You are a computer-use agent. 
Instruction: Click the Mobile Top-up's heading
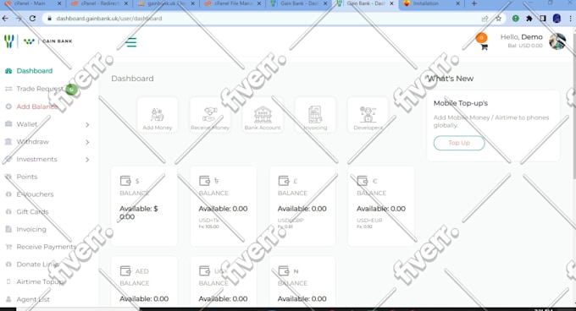(x=461, y=103)
